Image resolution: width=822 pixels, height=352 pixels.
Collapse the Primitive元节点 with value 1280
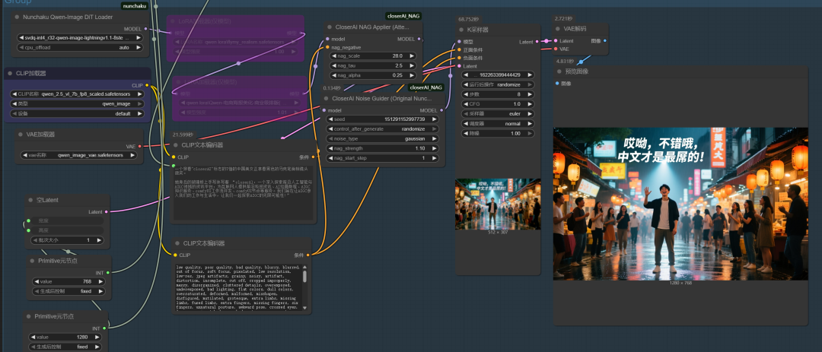29,316
